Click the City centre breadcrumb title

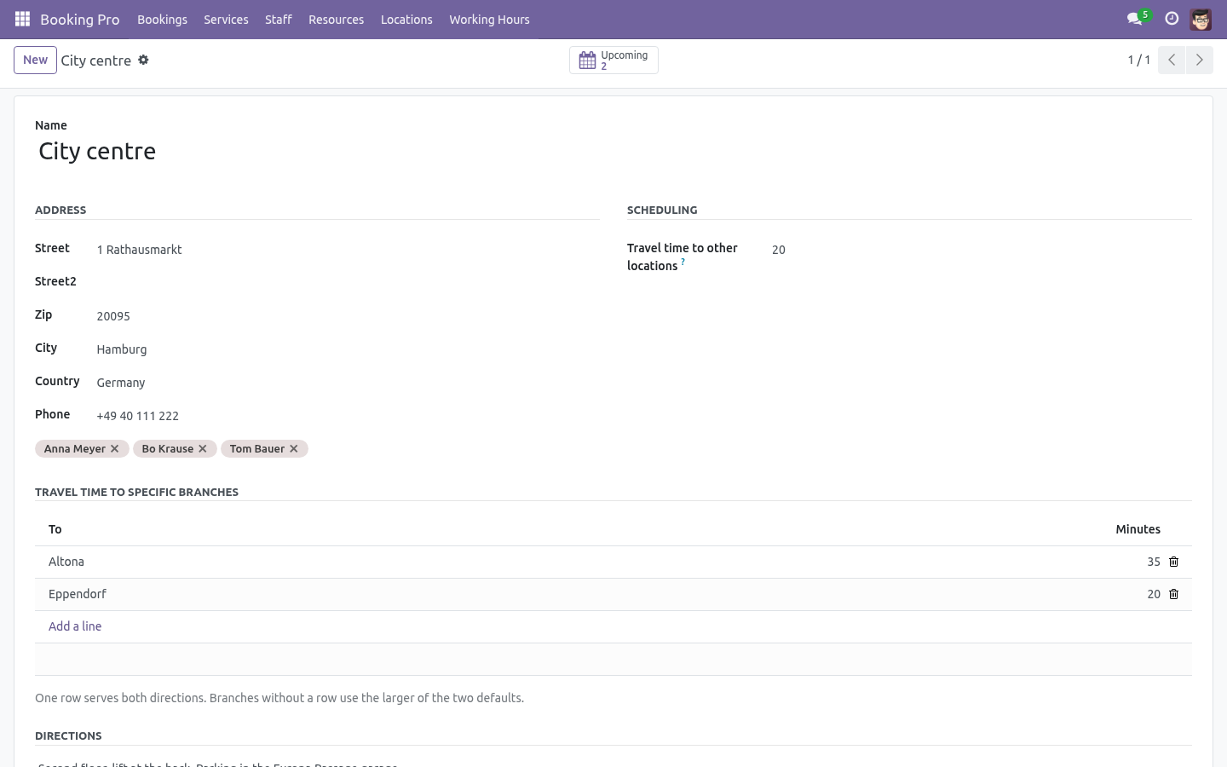click(x=95, y=61)
